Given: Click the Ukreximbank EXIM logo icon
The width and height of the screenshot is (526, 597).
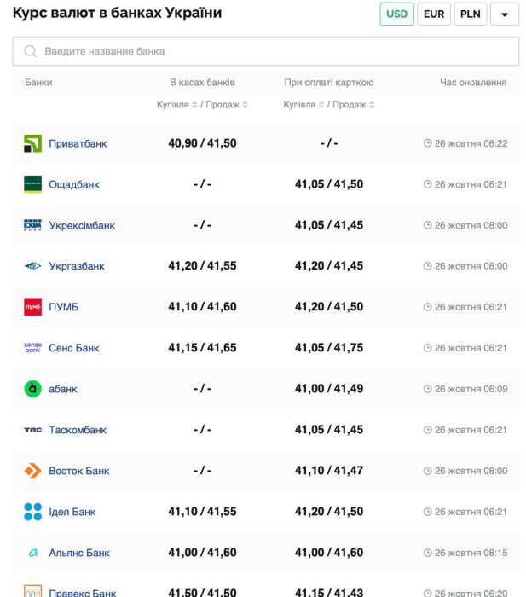Looking at the screenshot, I should click(x=32, y=225).
